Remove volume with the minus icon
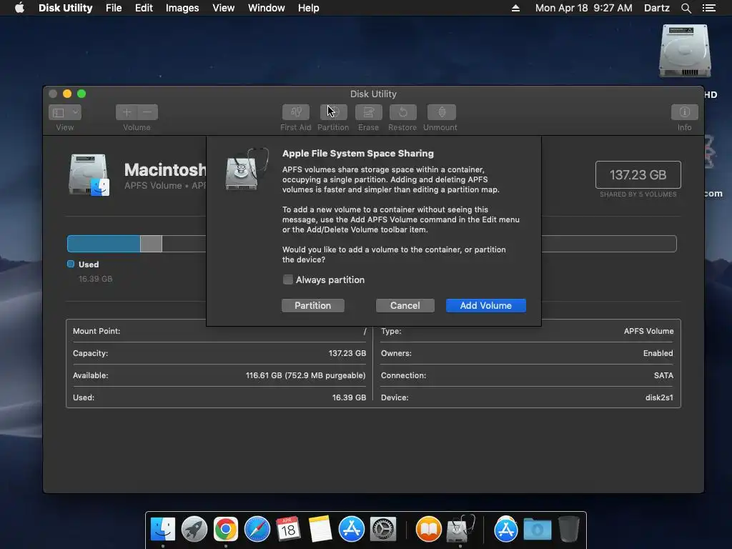 point(147,112)
